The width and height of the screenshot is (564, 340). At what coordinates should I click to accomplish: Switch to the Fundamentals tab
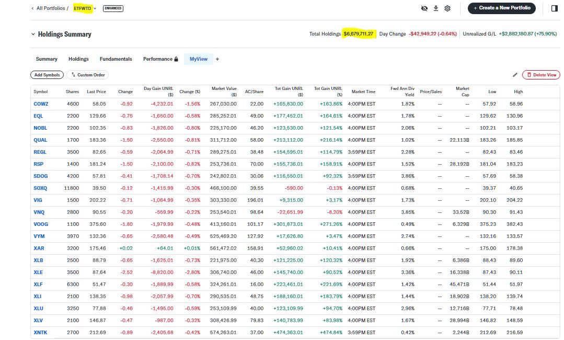116,59
